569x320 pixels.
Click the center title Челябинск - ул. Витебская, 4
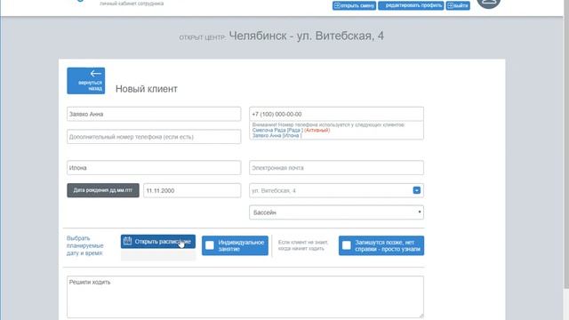tap(306, 36)
